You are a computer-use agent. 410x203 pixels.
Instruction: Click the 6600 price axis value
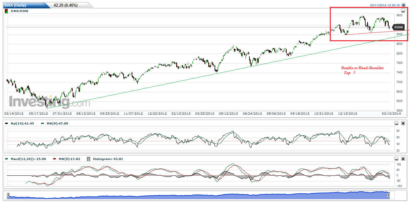click(399, 91)
